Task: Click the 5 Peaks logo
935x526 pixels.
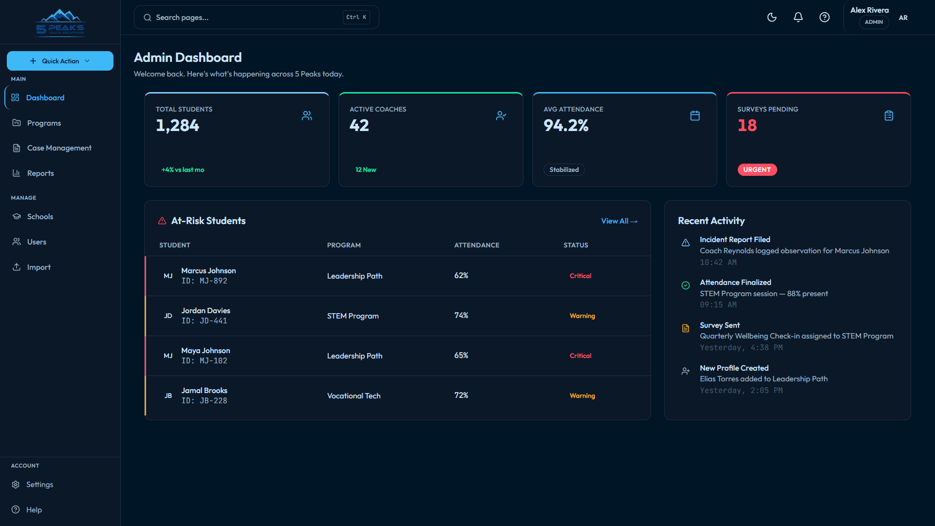Action: point(60,22)
